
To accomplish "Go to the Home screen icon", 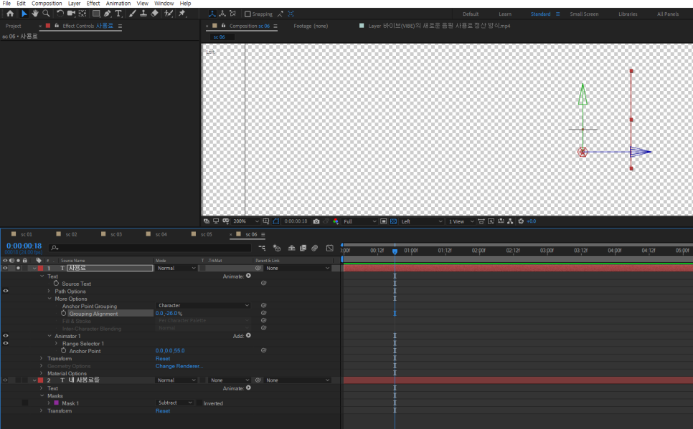I will point(10,14).
